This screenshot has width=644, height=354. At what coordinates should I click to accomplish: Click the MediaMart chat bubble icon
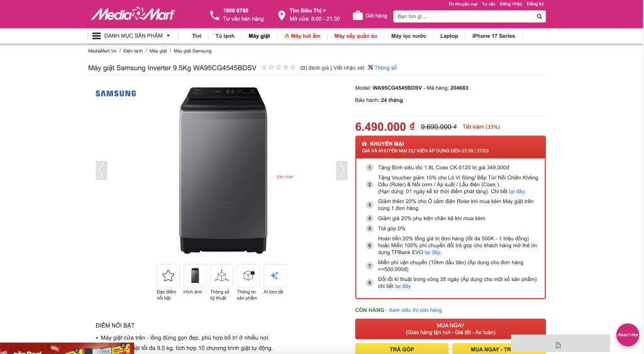(627, 335)
